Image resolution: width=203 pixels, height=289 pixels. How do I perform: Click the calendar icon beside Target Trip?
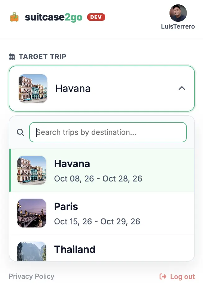pyautogui.click(x=11, y=57)
